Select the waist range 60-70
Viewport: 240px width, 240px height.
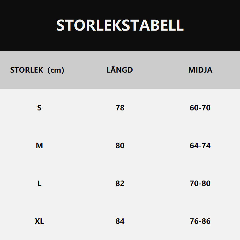coord(200,108)
